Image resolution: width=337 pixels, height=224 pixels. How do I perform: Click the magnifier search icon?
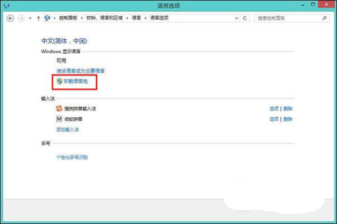325,18
